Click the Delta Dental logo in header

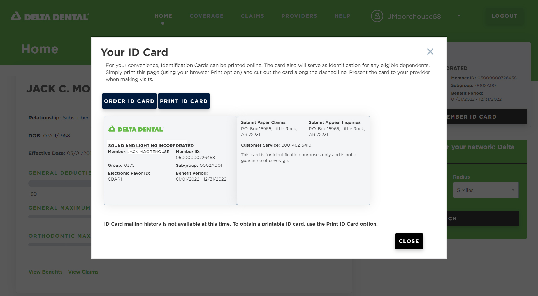tap(50, 17)
